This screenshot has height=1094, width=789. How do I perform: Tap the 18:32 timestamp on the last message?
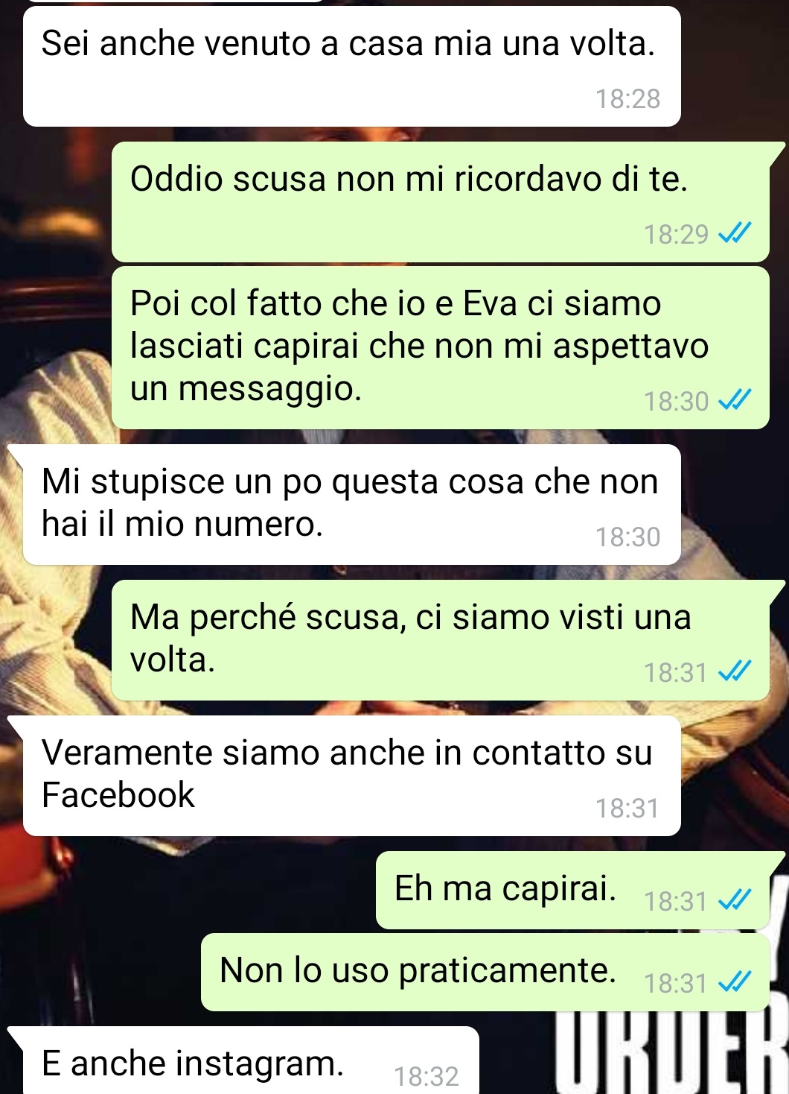[426, 1076]
